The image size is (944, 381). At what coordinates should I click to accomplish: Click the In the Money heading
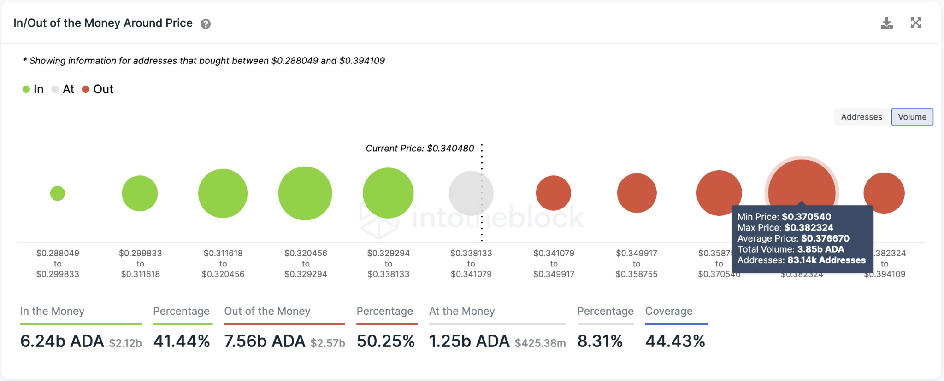(52, 311)
